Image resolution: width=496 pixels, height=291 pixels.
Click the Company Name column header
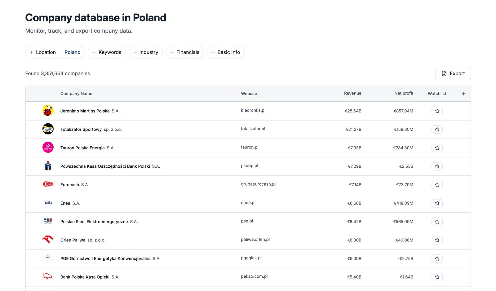click(76, 94)
